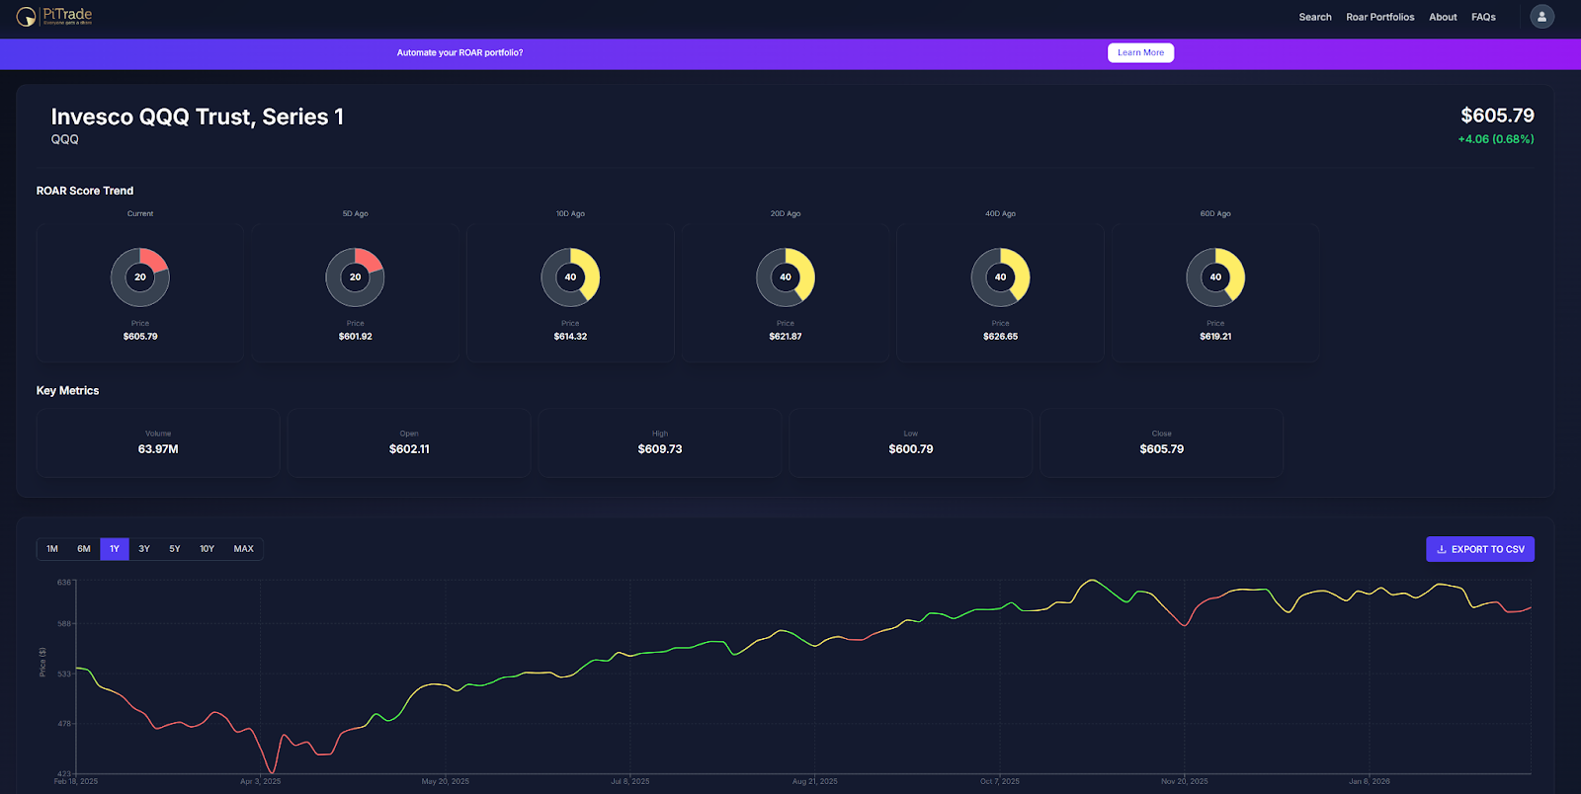
Task: Open the user account avatar menu
Action: [1541, 17]
